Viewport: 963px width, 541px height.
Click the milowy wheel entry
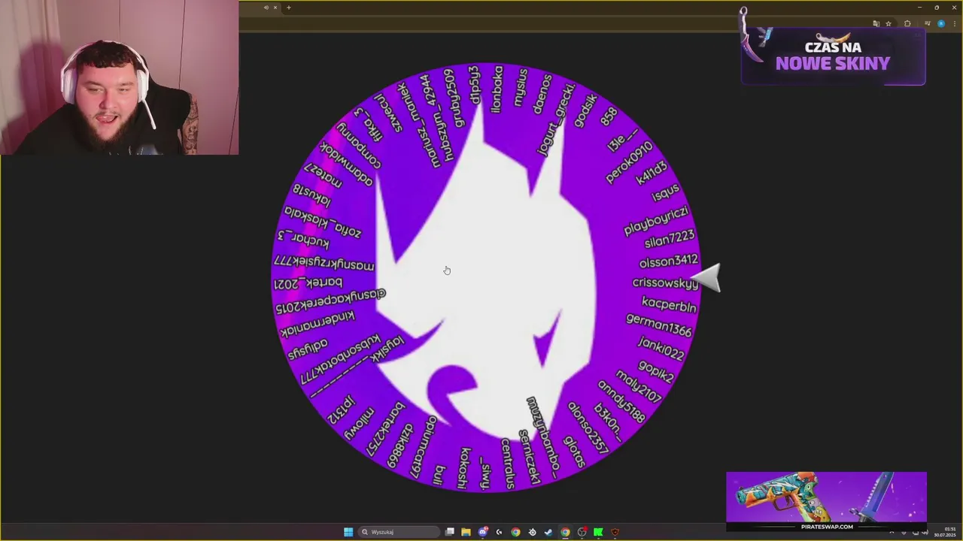pos(359,424)
